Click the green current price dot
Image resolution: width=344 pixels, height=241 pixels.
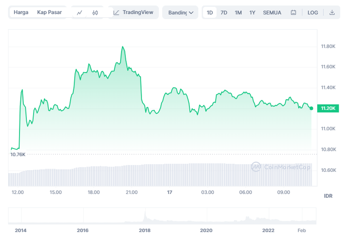tap(311, 108)
